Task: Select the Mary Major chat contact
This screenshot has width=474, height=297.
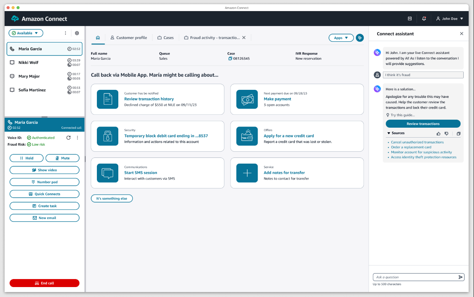Action: point(44,76)
